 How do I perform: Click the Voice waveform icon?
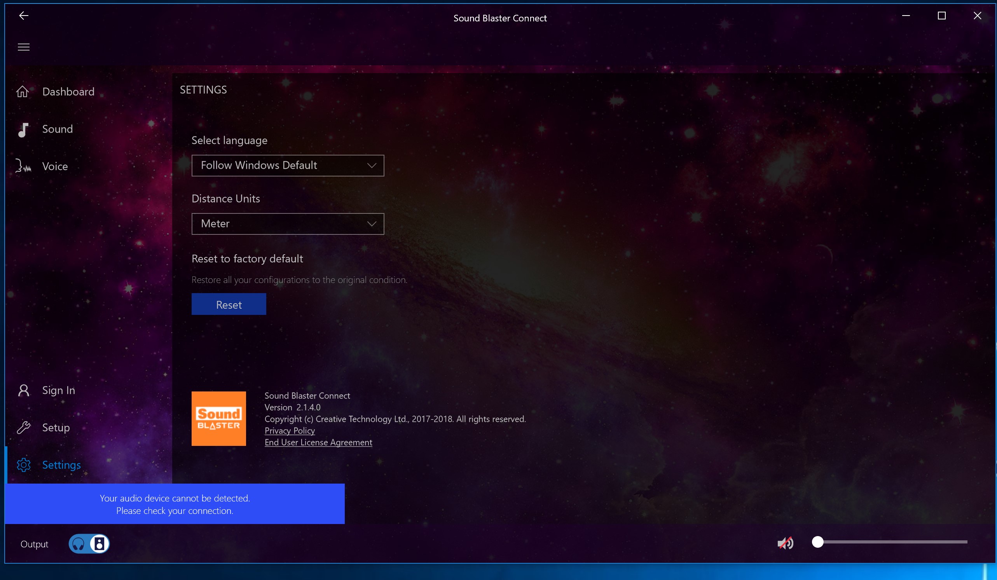click(23, 166)
